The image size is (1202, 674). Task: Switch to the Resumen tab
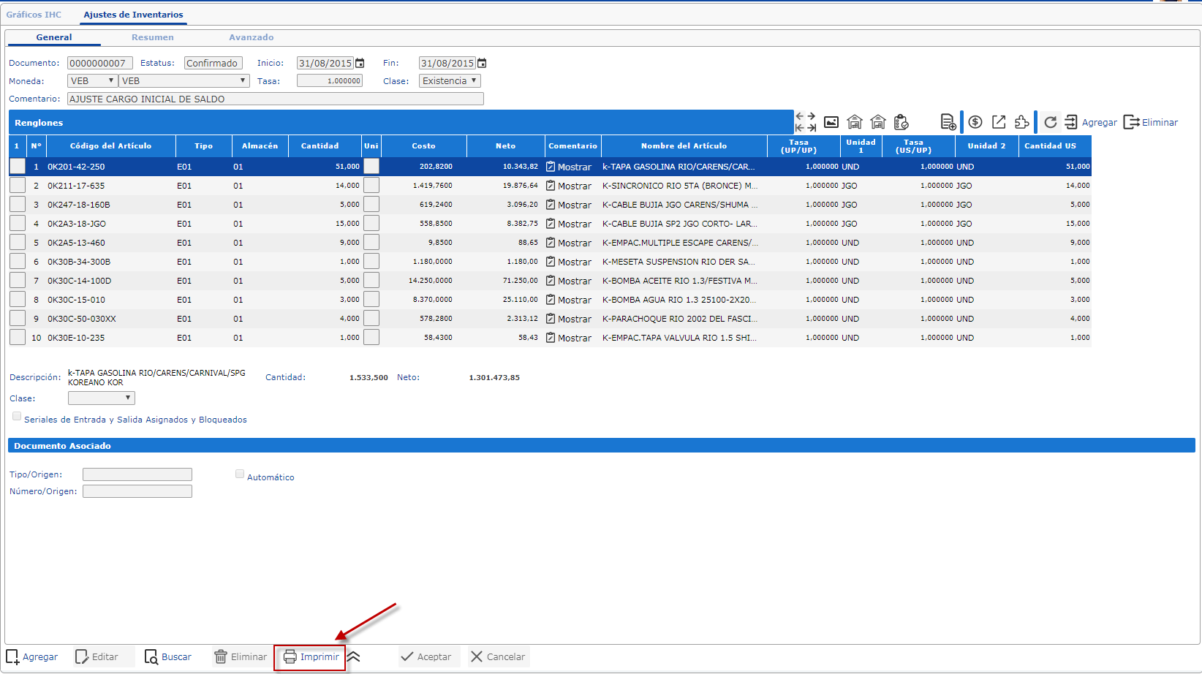(152, 37)
